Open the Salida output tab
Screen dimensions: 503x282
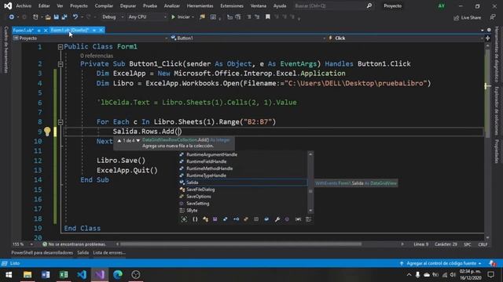(83, 252)
